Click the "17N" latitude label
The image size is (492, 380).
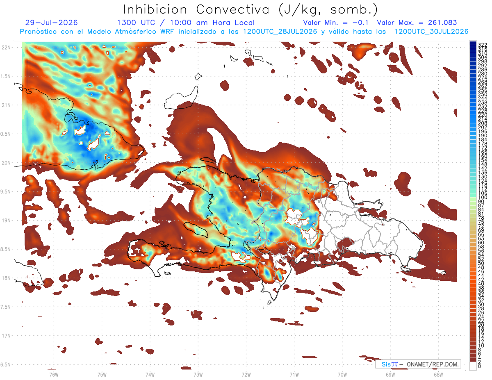[6, 336]
